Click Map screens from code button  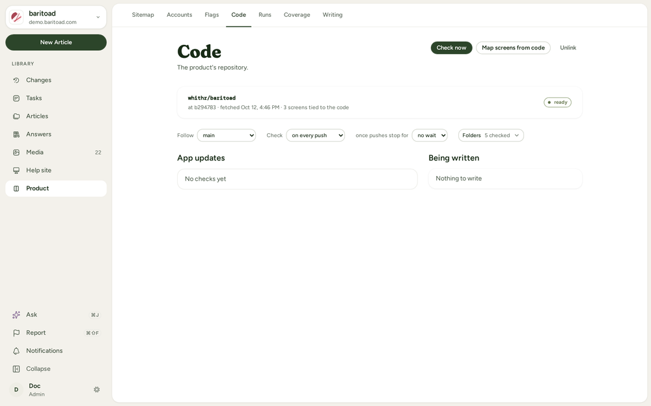point(513,47)
